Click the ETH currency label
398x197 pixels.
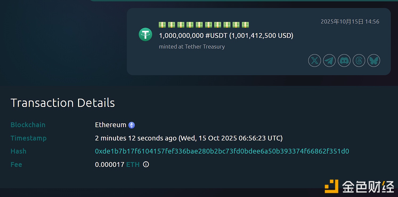(x=133, y=164)
